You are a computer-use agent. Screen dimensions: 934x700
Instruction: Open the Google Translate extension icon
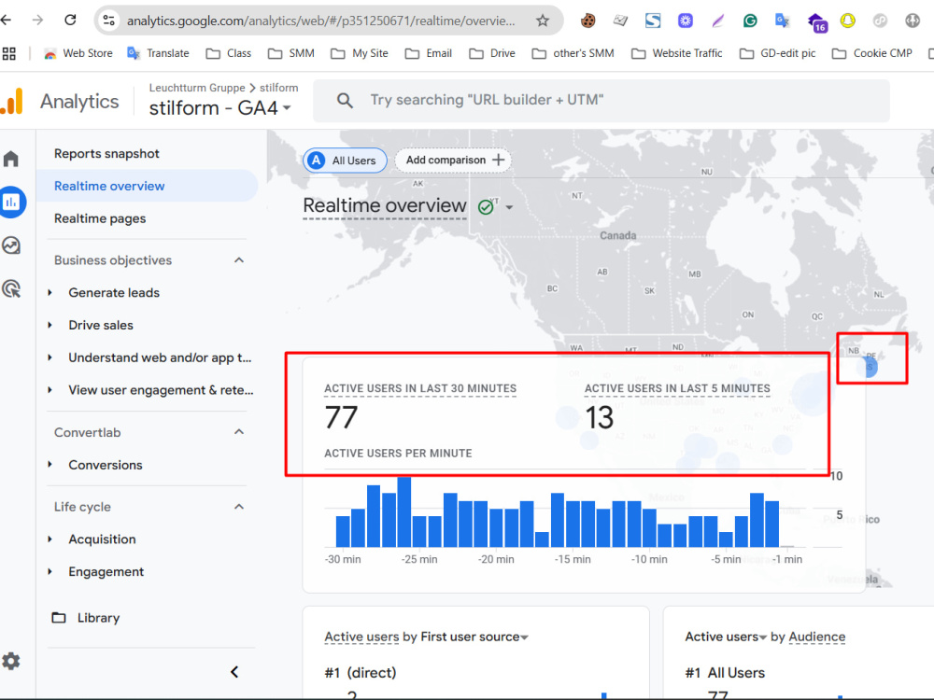click(782, 21)
